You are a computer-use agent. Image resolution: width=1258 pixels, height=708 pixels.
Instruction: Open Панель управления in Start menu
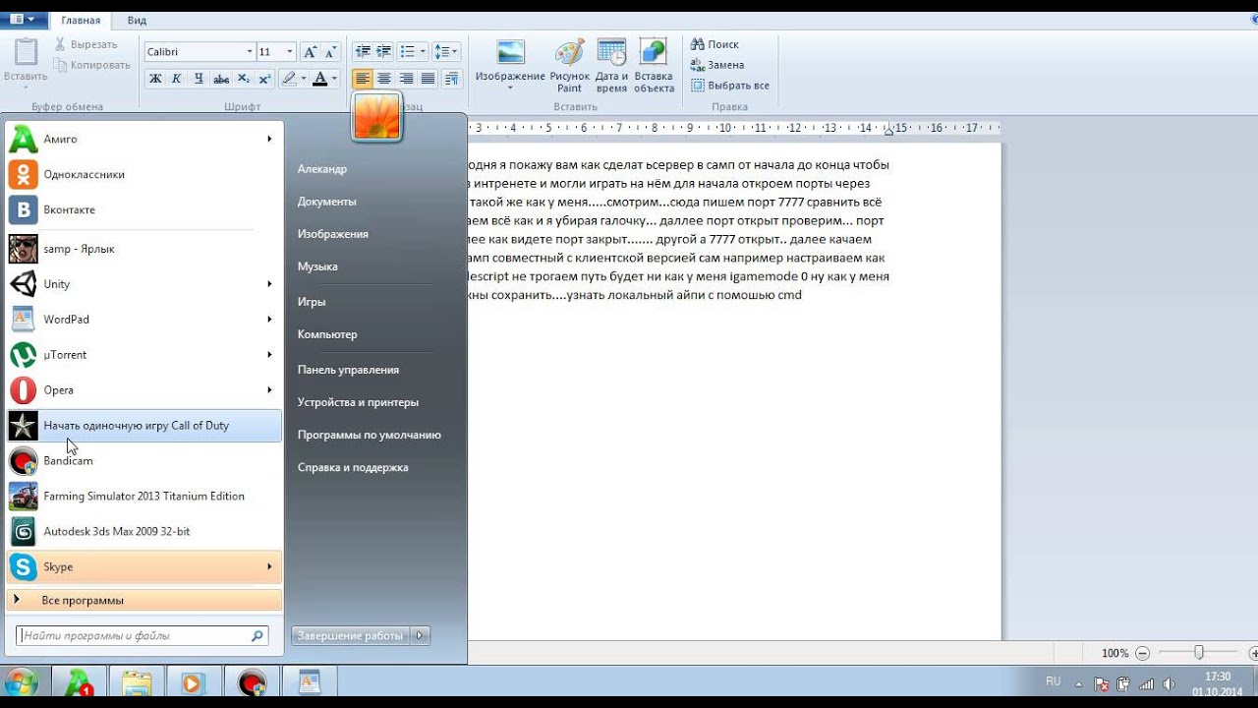click(x=349, y=370)
